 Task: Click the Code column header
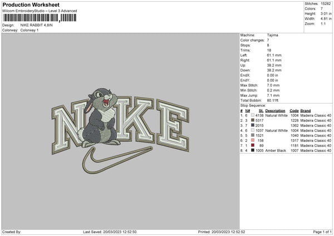[294, 111]
